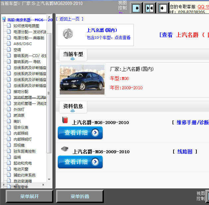
Task: Click the 线路图 link
Action: (185, 152)
